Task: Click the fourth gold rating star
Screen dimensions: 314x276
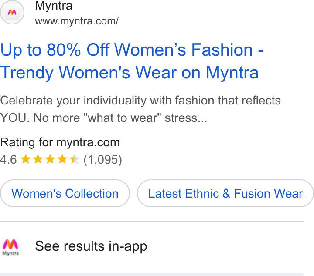Action: point(62,159)
